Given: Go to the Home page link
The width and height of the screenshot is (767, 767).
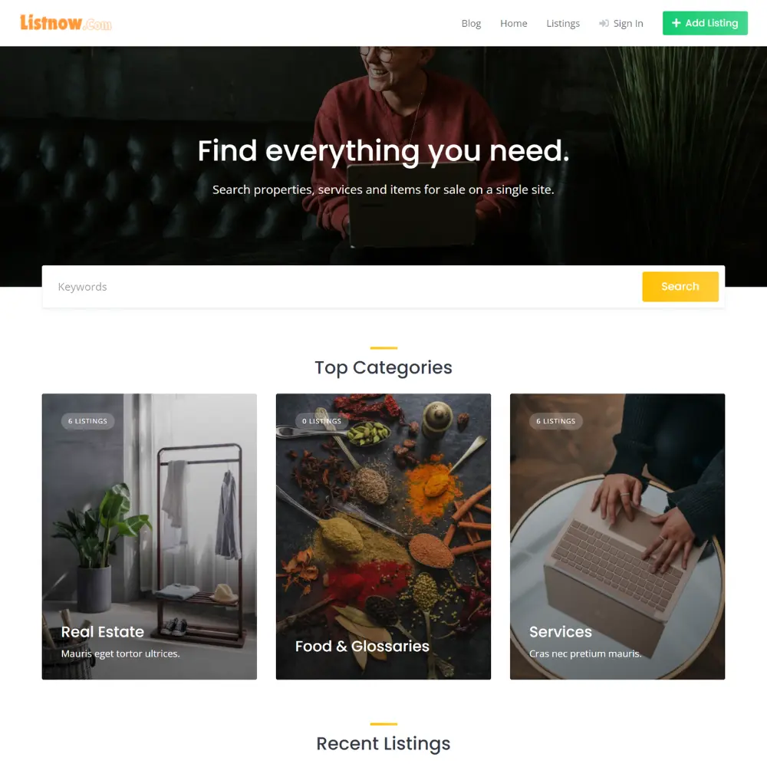Looking at the screenshot, I should 514,24.
